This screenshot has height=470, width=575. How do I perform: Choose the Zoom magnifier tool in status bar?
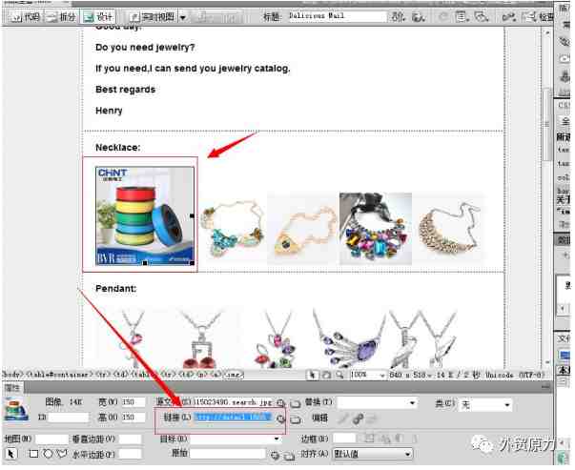click(339, 375)
